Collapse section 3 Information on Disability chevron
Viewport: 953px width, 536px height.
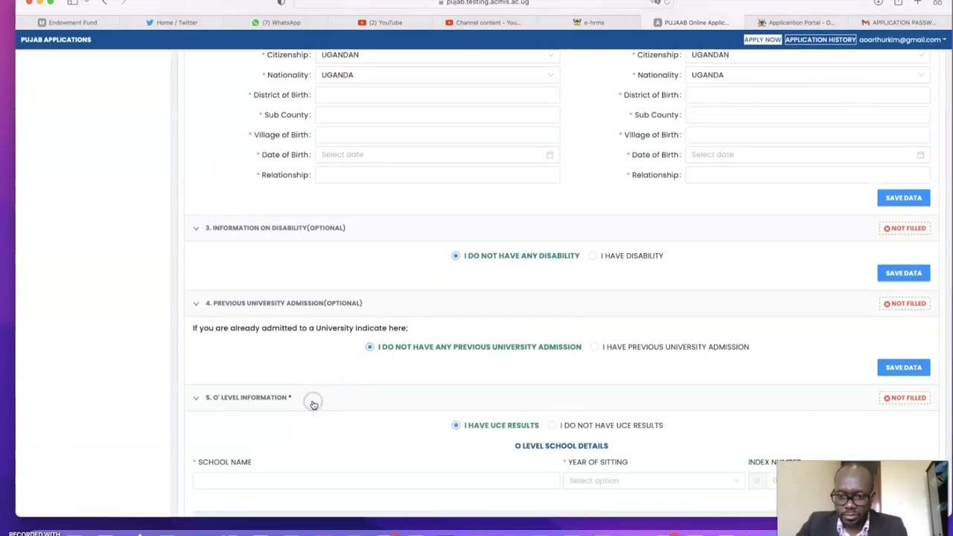pyautogui.click(x=196, y=229)
